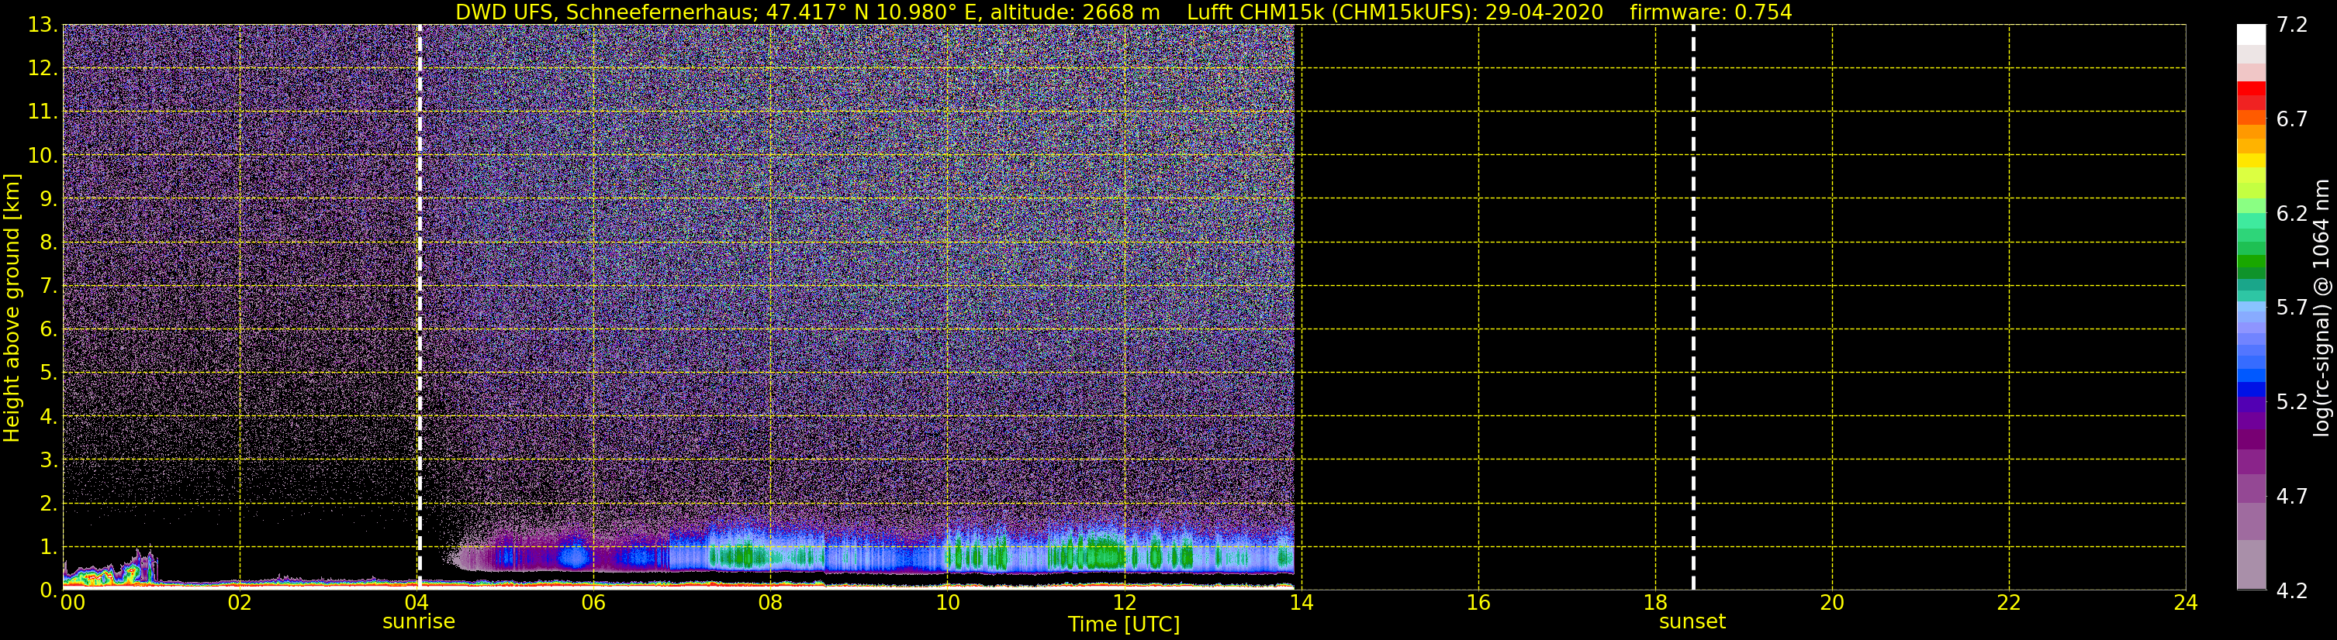Click the 'sunset' label below the time axis

coord(1692,622)
